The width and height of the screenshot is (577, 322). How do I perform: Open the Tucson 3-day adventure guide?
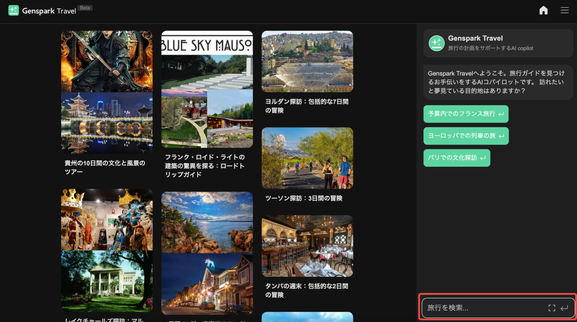point(307,158)
